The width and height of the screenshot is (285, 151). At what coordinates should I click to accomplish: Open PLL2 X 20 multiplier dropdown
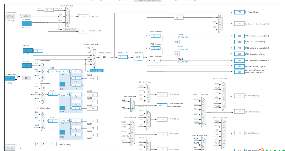click(65, 95)
